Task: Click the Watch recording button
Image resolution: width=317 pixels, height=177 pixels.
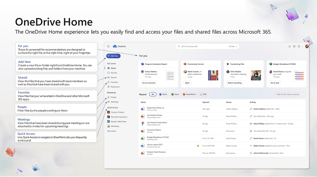Action: [x=234, y=83]
